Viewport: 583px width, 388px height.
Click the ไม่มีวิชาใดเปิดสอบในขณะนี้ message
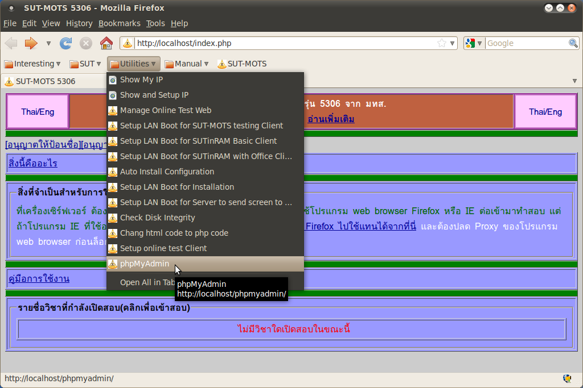click(293, 329)
